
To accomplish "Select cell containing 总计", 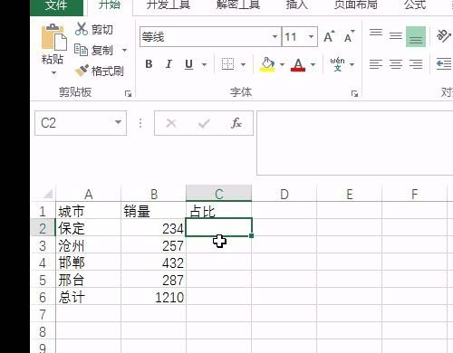I will (88, 297).
